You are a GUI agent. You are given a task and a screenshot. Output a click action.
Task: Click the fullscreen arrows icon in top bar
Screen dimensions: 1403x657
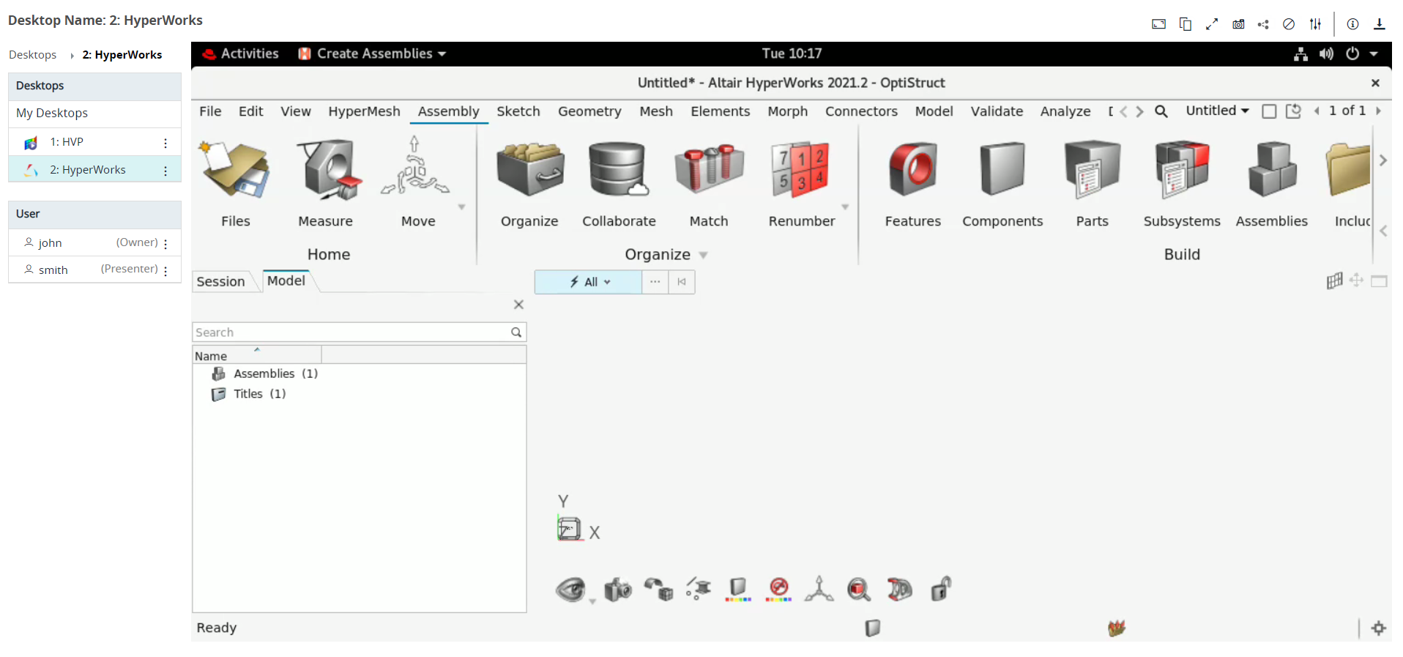pos(1212,24)
